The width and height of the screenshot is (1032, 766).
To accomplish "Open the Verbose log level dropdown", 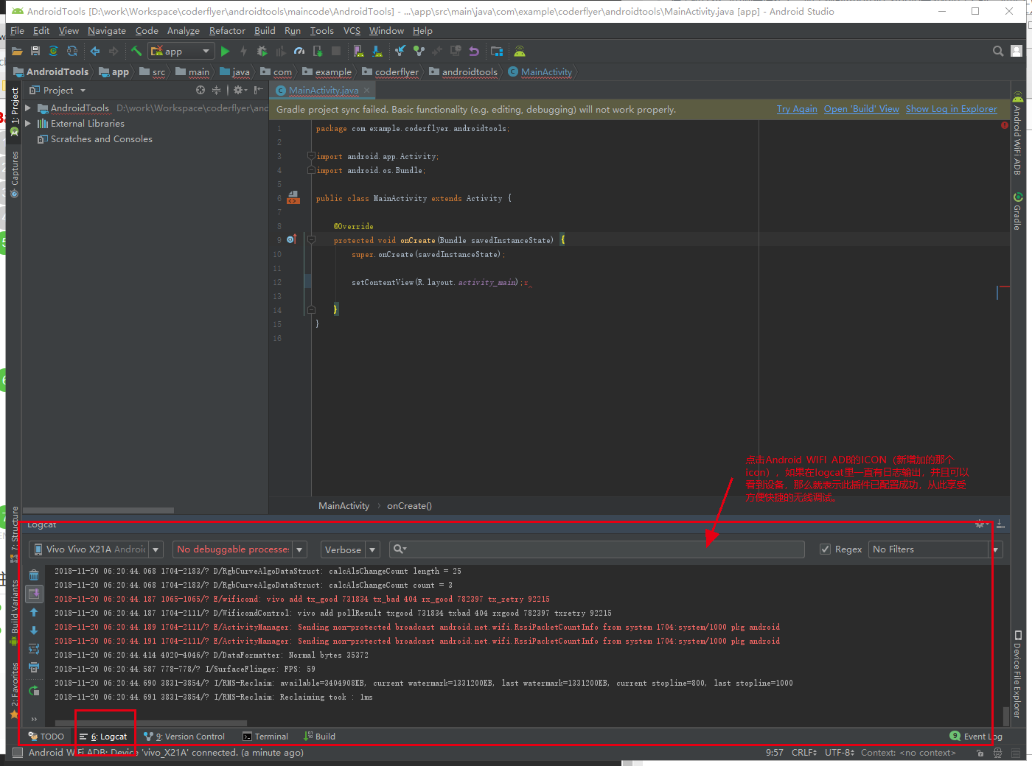I will 350,549.
